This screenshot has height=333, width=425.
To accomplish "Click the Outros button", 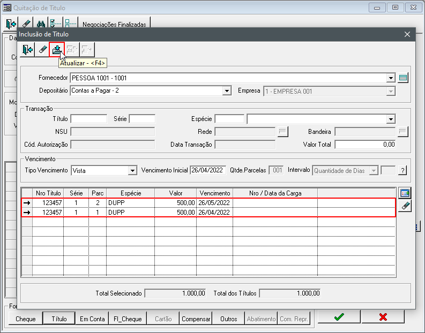I will click(x=229, y=319).
